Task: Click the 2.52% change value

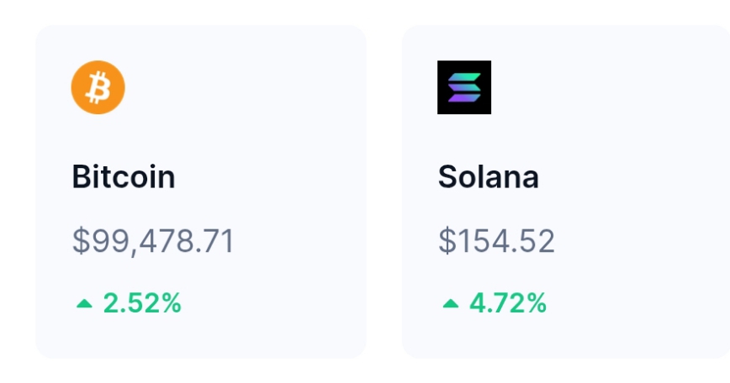Action: [x=142, y=303]
